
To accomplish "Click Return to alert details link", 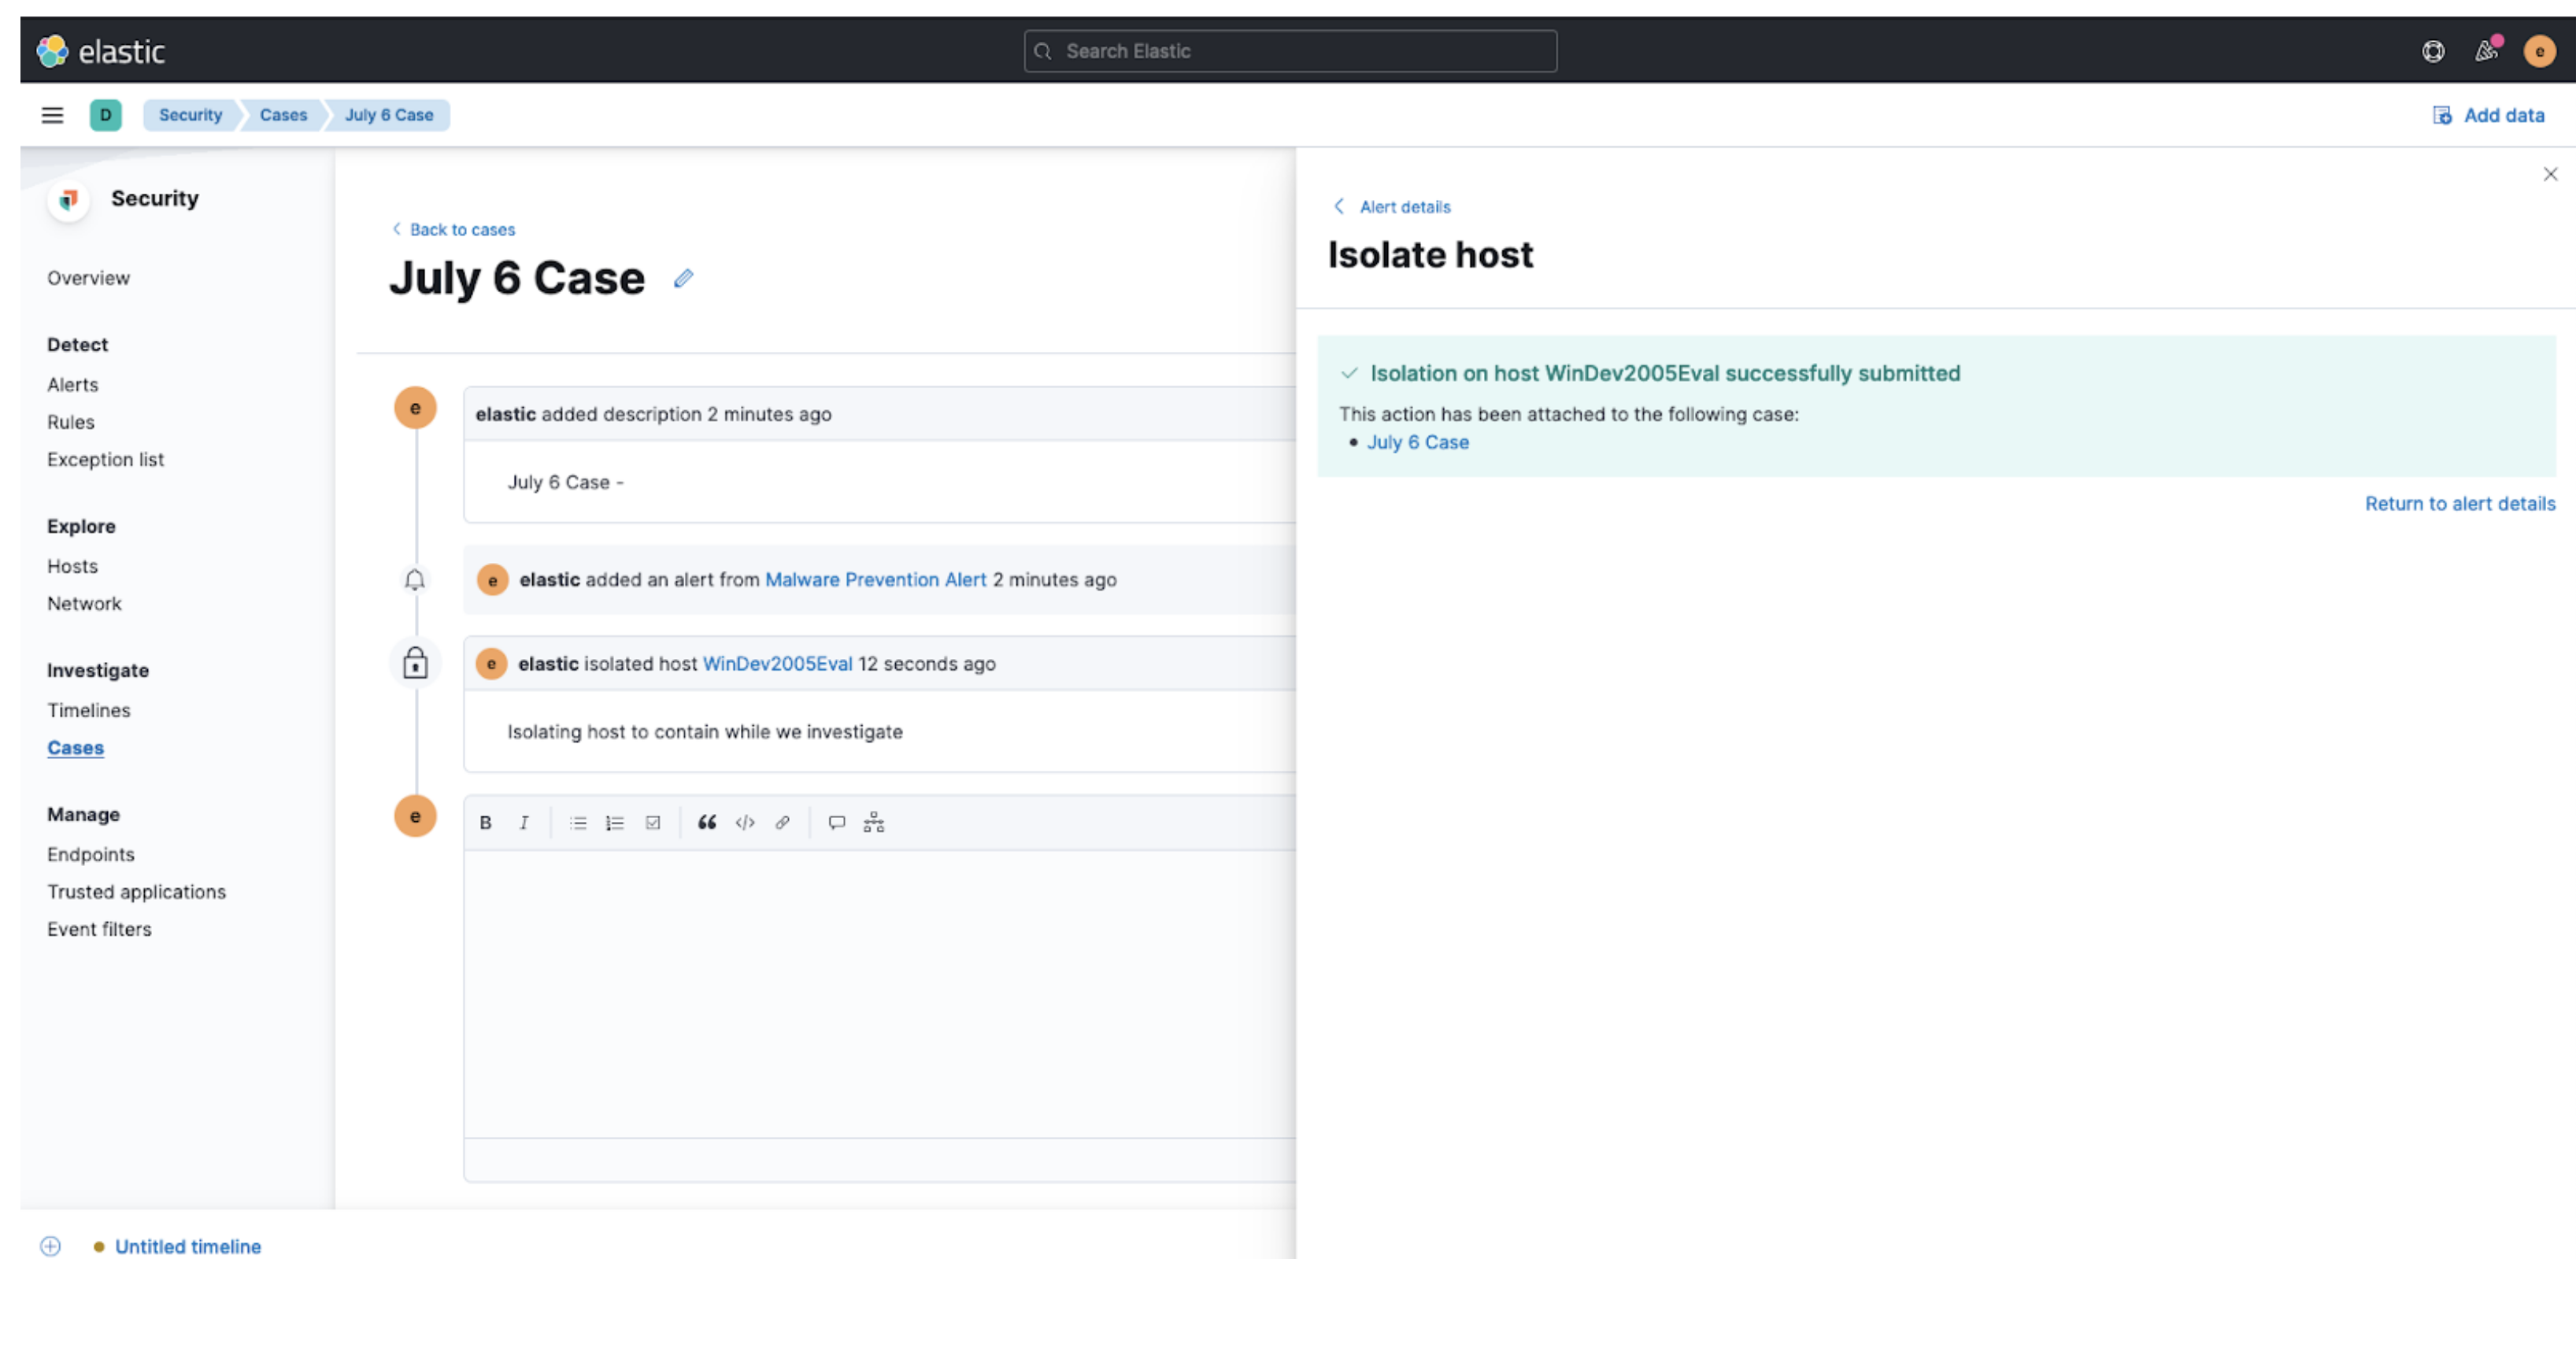I will tap(2459, 504).
